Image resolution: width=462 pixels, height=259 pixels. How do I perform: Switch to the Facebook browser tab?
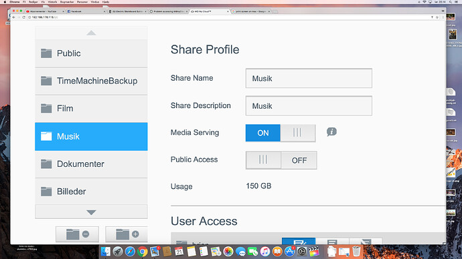(86, 11)
